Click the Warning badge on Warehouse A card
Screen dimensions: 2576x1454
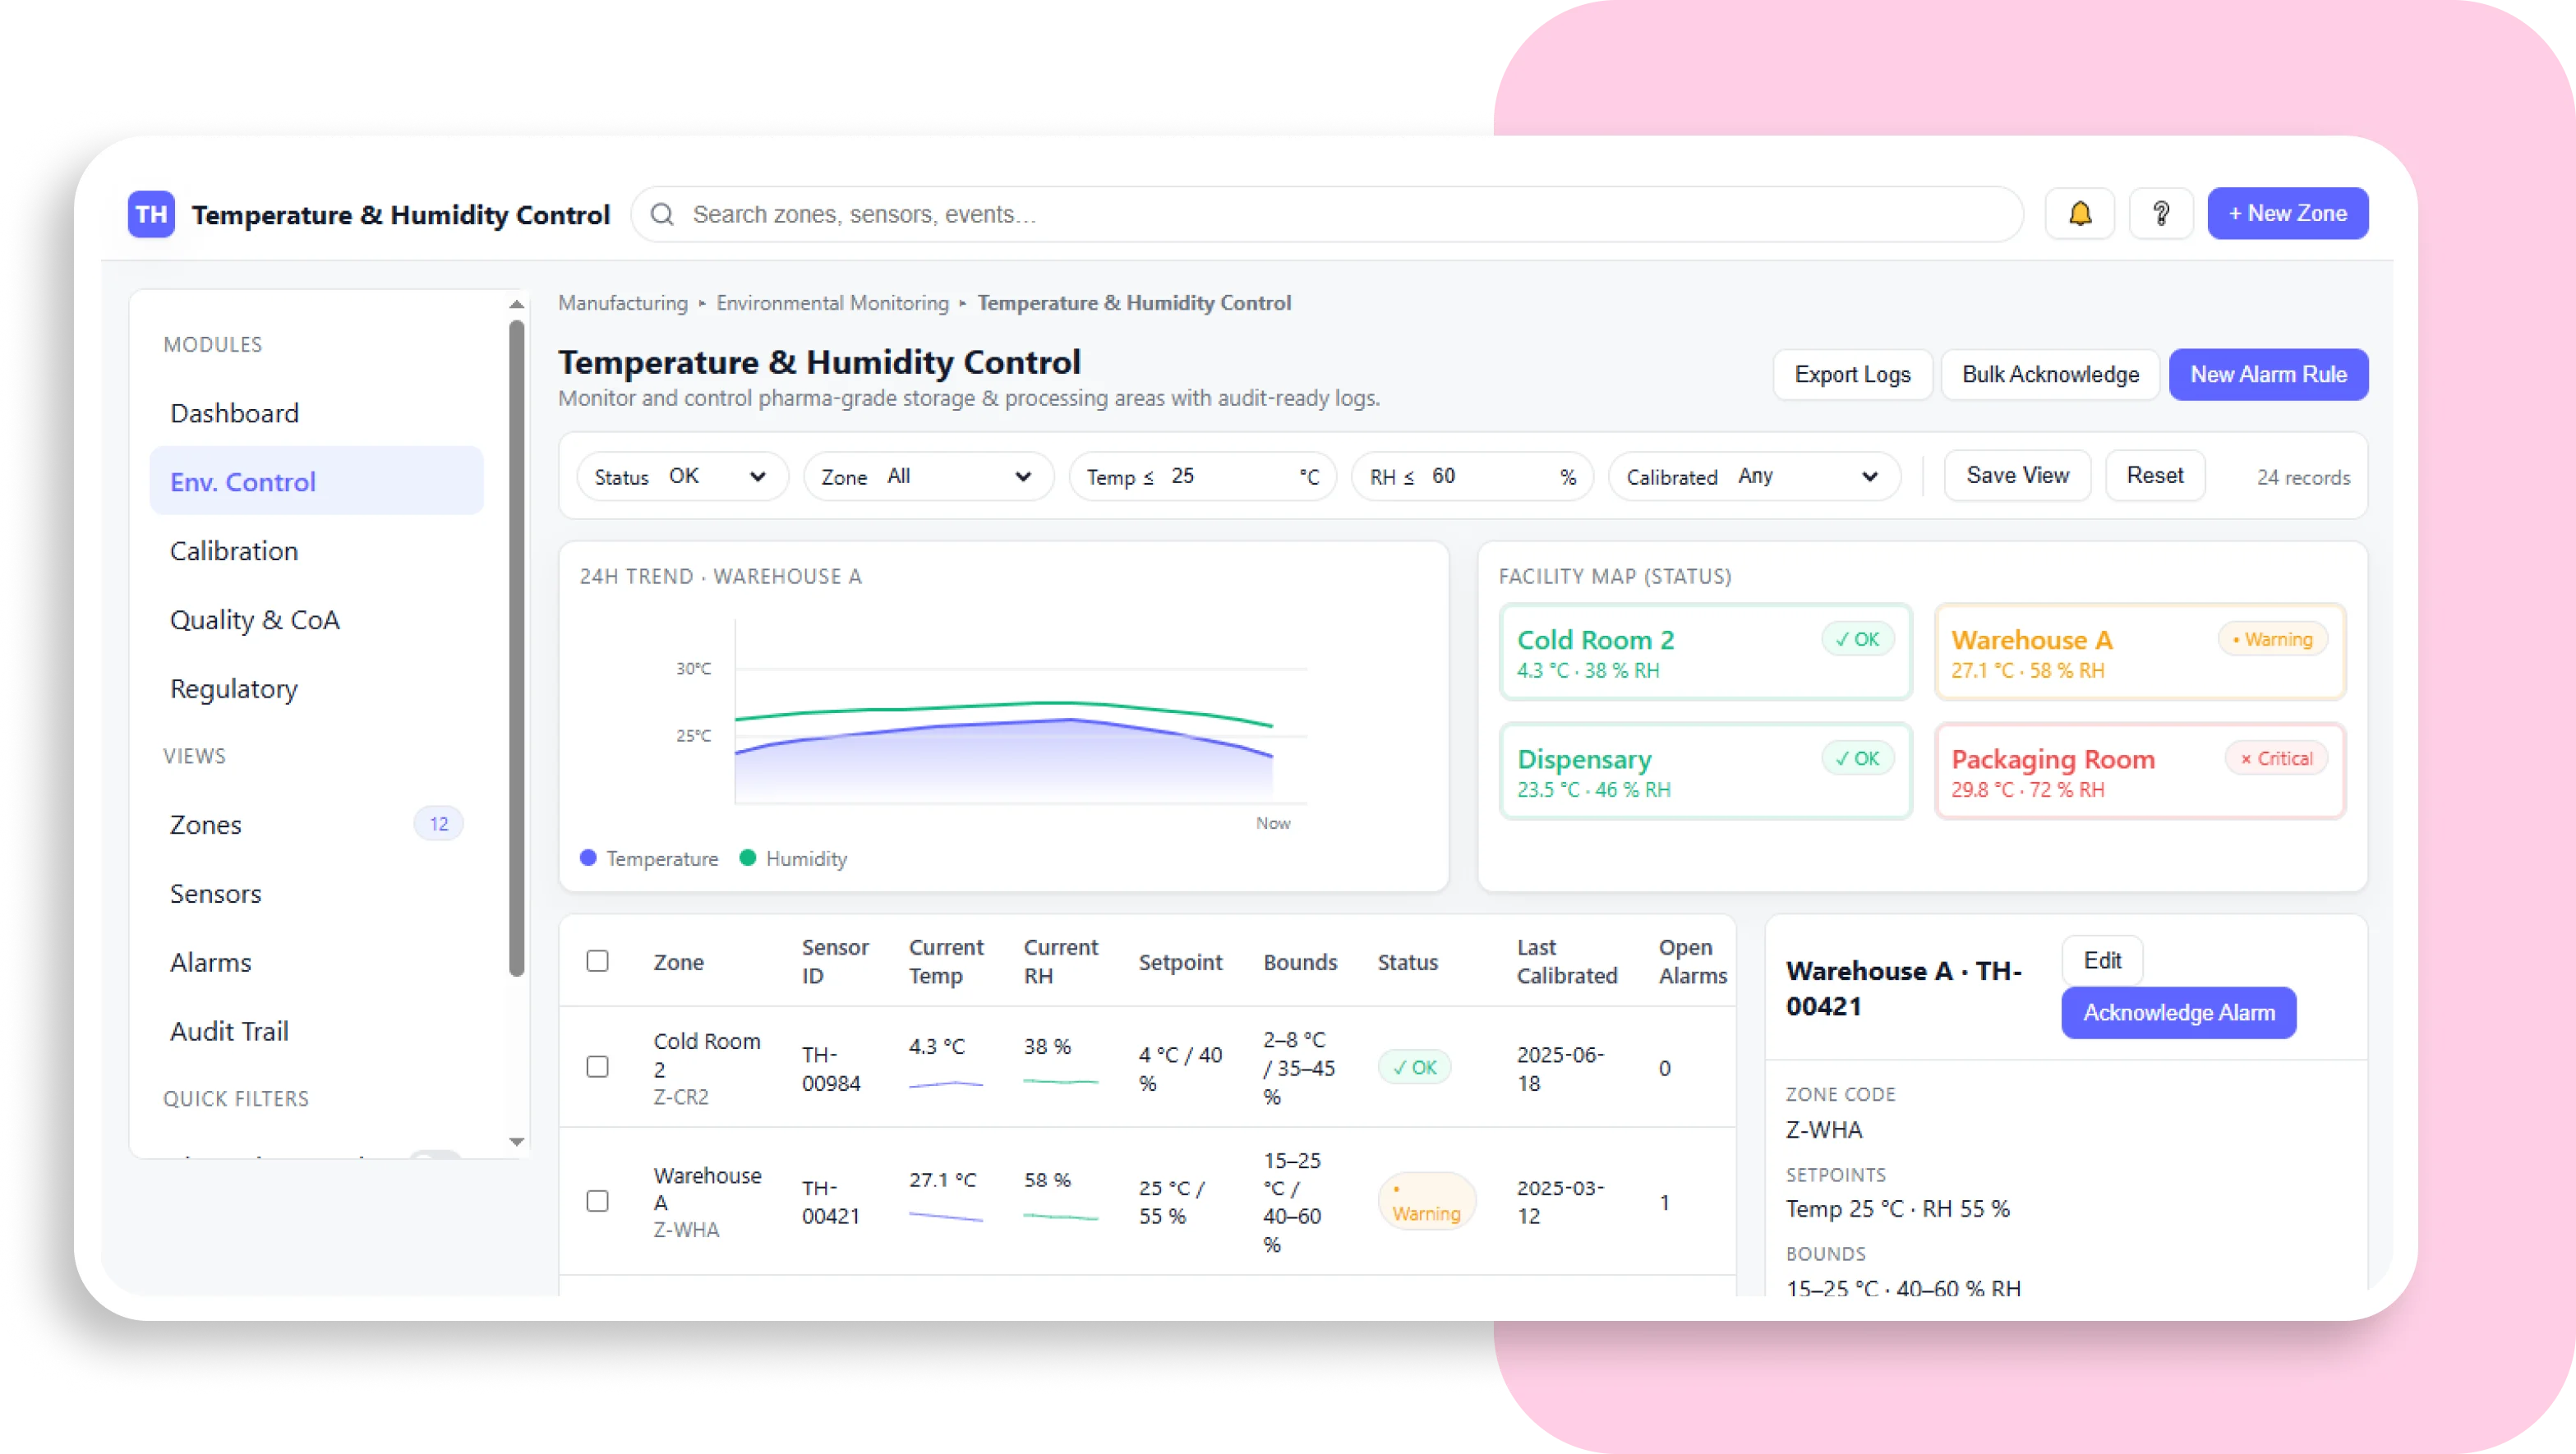point(2272,638)
